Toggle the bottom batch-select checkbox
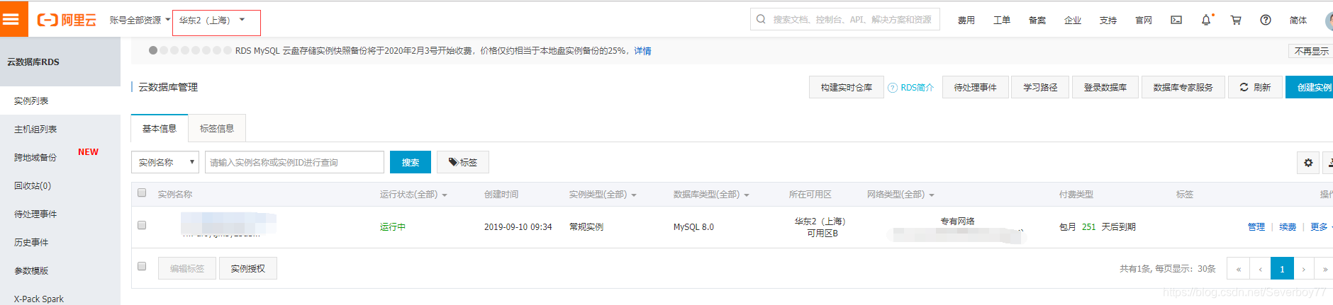This screenshot has width=1333, height=305. click(x=142, y=266)
